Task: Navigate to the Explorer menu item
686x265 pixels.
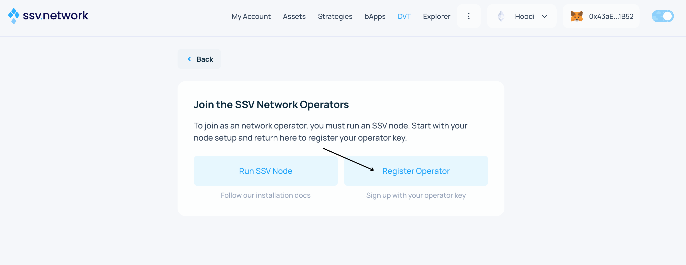Action: point(437,16)
